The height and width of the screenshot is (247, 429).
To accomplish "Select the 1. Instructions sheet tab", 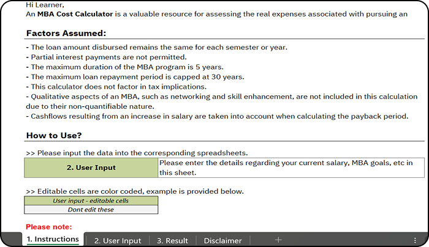I will point(53,239).
